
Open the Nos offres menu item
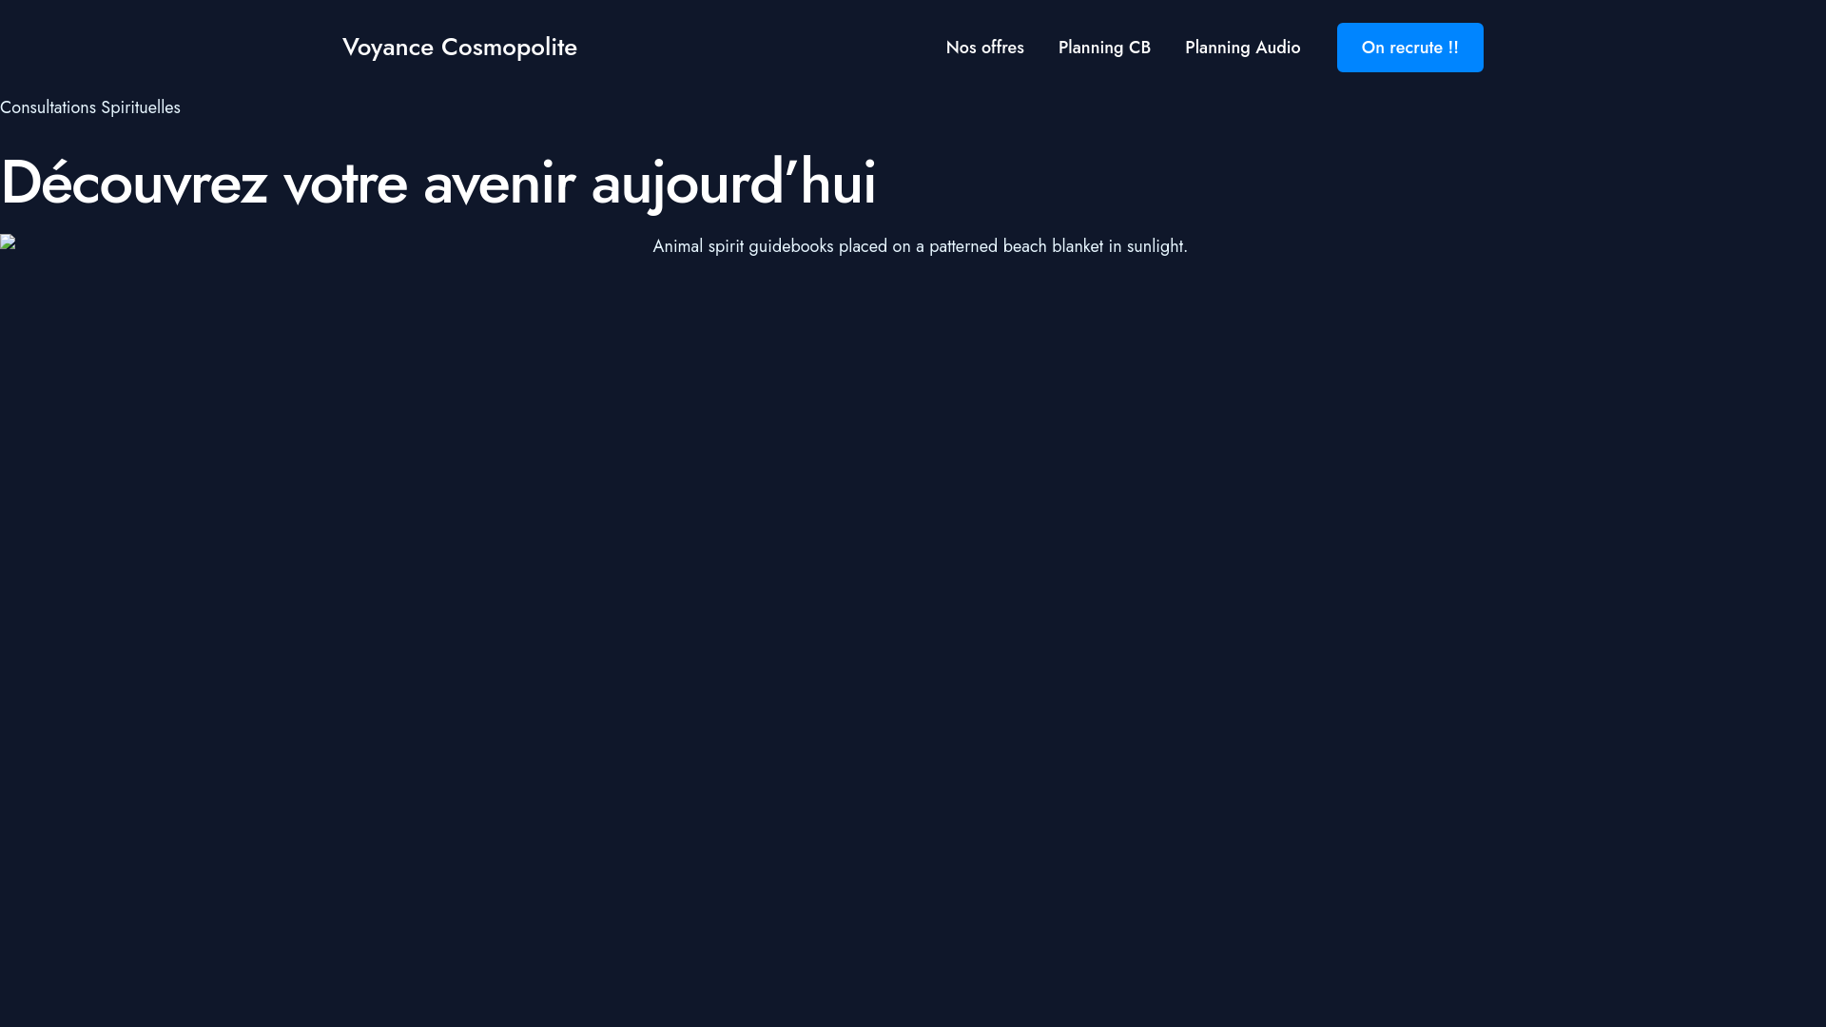click(984, 48)
